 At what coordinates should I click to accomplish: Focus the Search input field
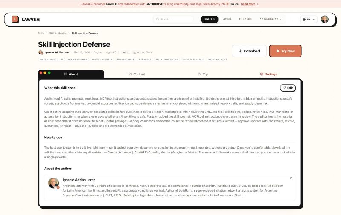[x=173, y=19]
